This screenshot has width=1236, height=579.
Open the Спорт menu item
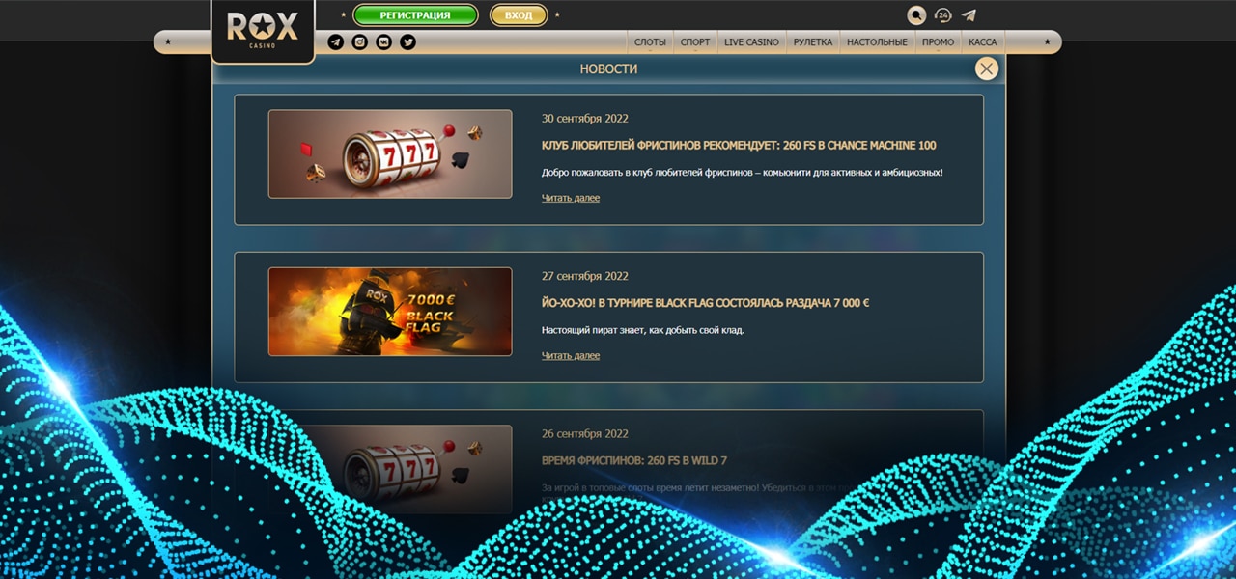(695, 42)
